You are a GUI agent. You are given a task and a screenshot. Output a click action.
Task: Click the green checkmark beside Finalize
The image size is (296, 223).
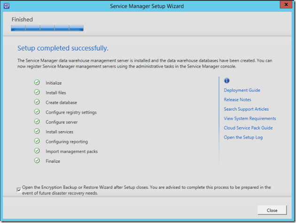coord(37,161)
